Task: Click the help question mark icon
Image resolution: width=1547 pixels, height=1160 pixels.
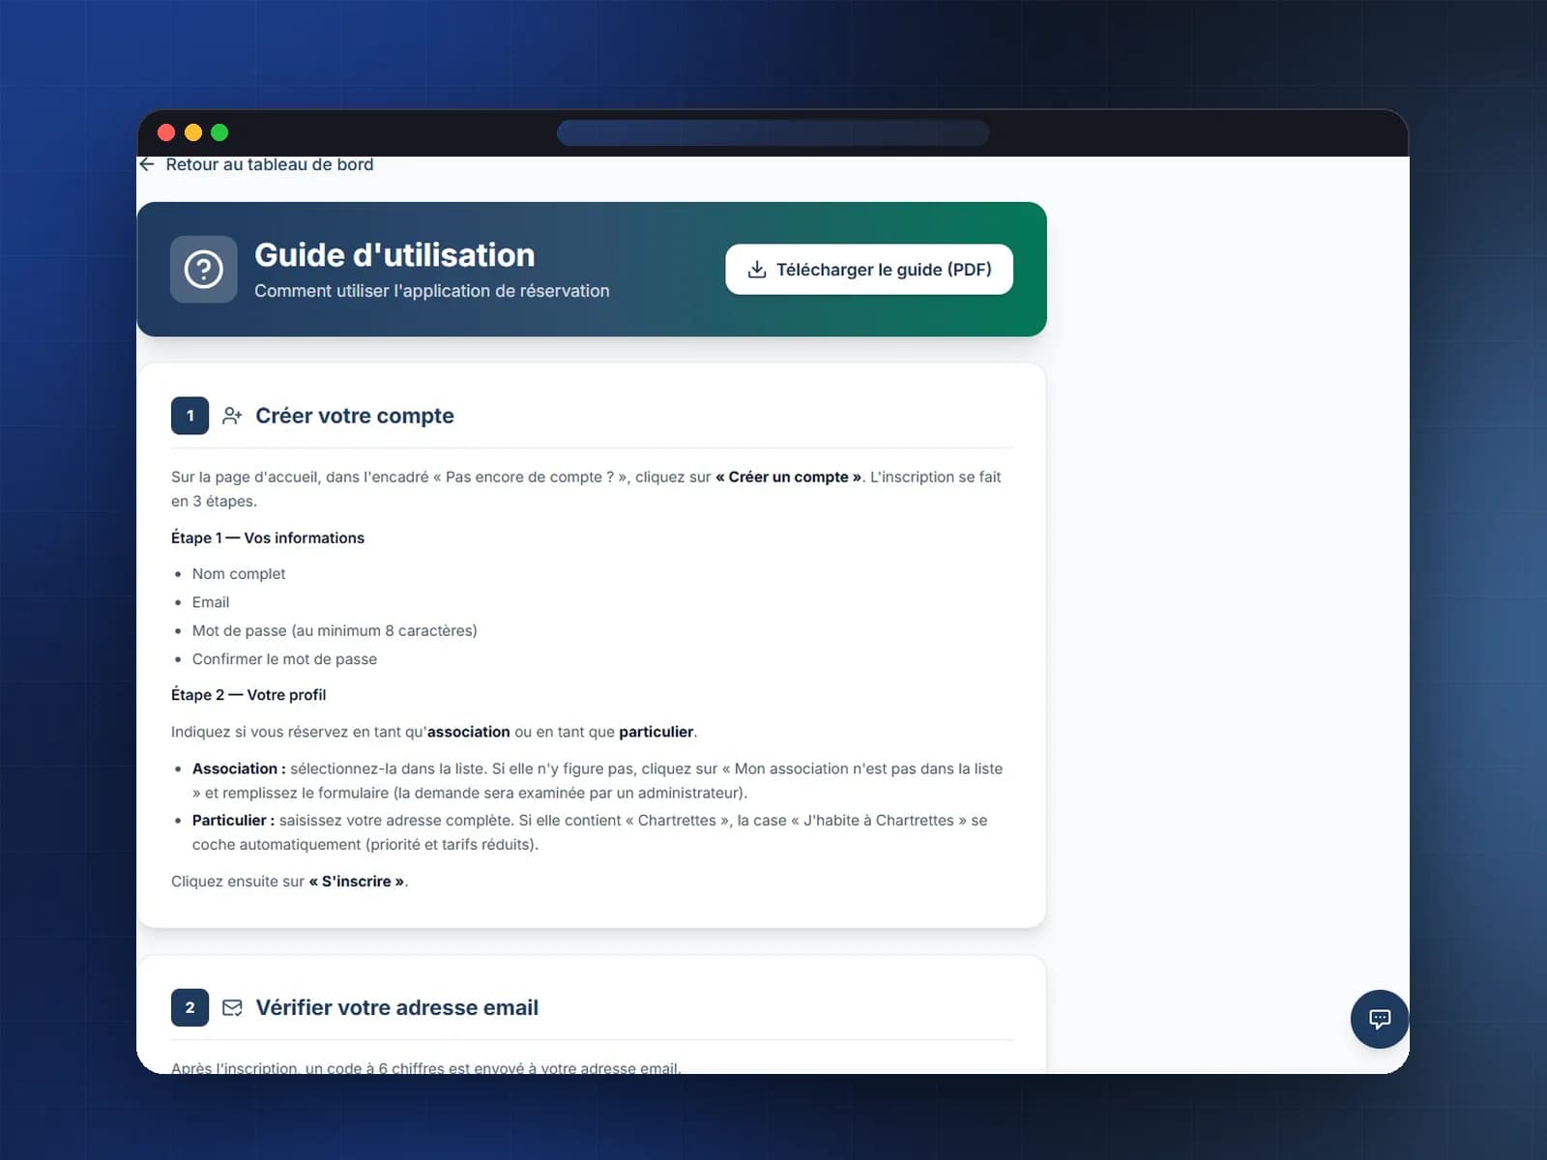Action: click(x=204, y=269)
